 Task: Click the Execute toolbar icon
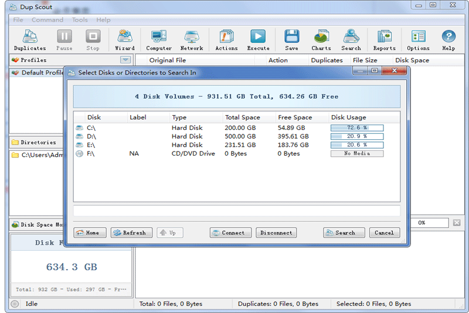point(258,40)
